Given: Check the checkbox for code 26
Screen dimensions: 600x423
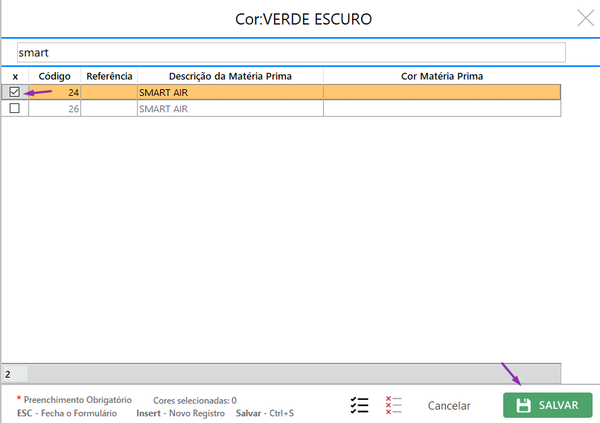Looking at the screenshot, I should (14, 109).
